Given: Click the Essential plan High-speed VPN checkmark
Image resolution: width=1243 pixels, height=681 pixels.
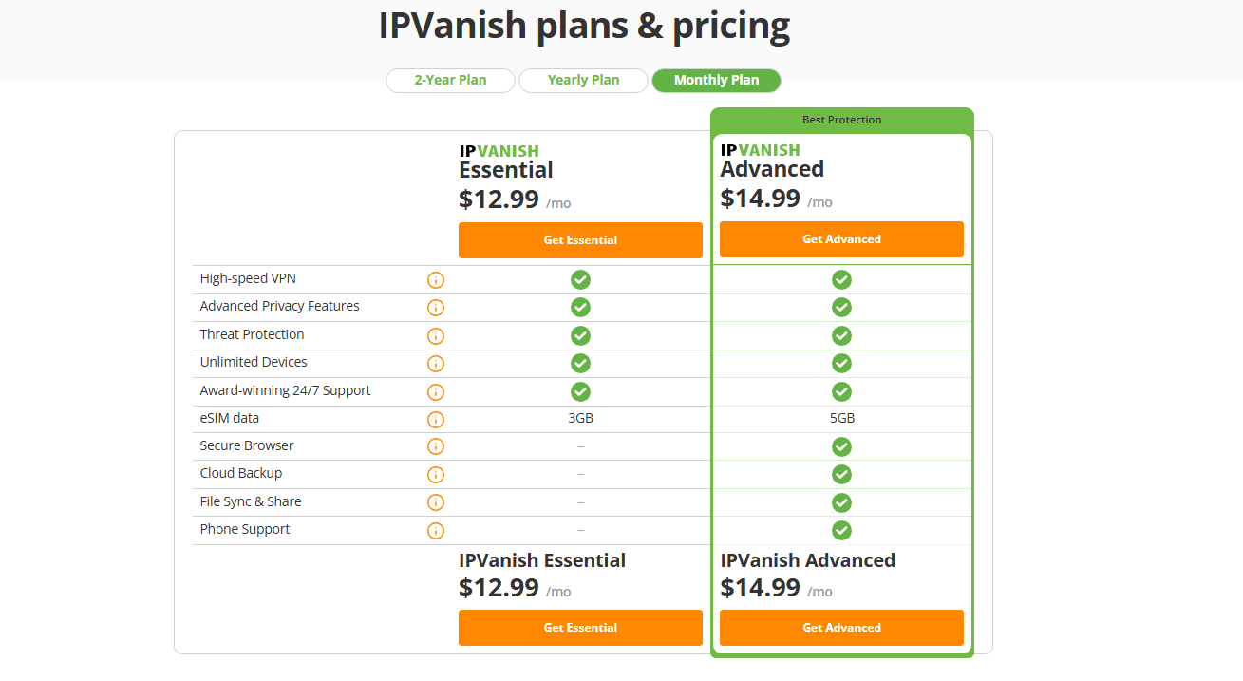Looking at the screenshot, I should click(580, 280).
